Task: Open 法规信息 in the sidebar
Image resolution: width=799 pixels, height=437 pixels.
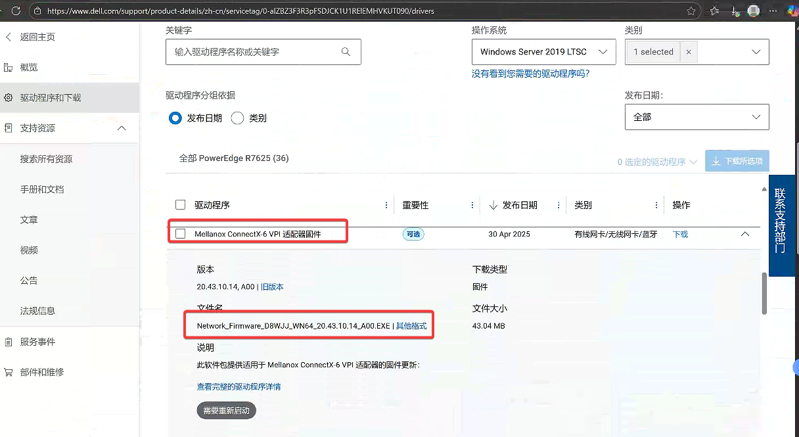Action: 37,311
